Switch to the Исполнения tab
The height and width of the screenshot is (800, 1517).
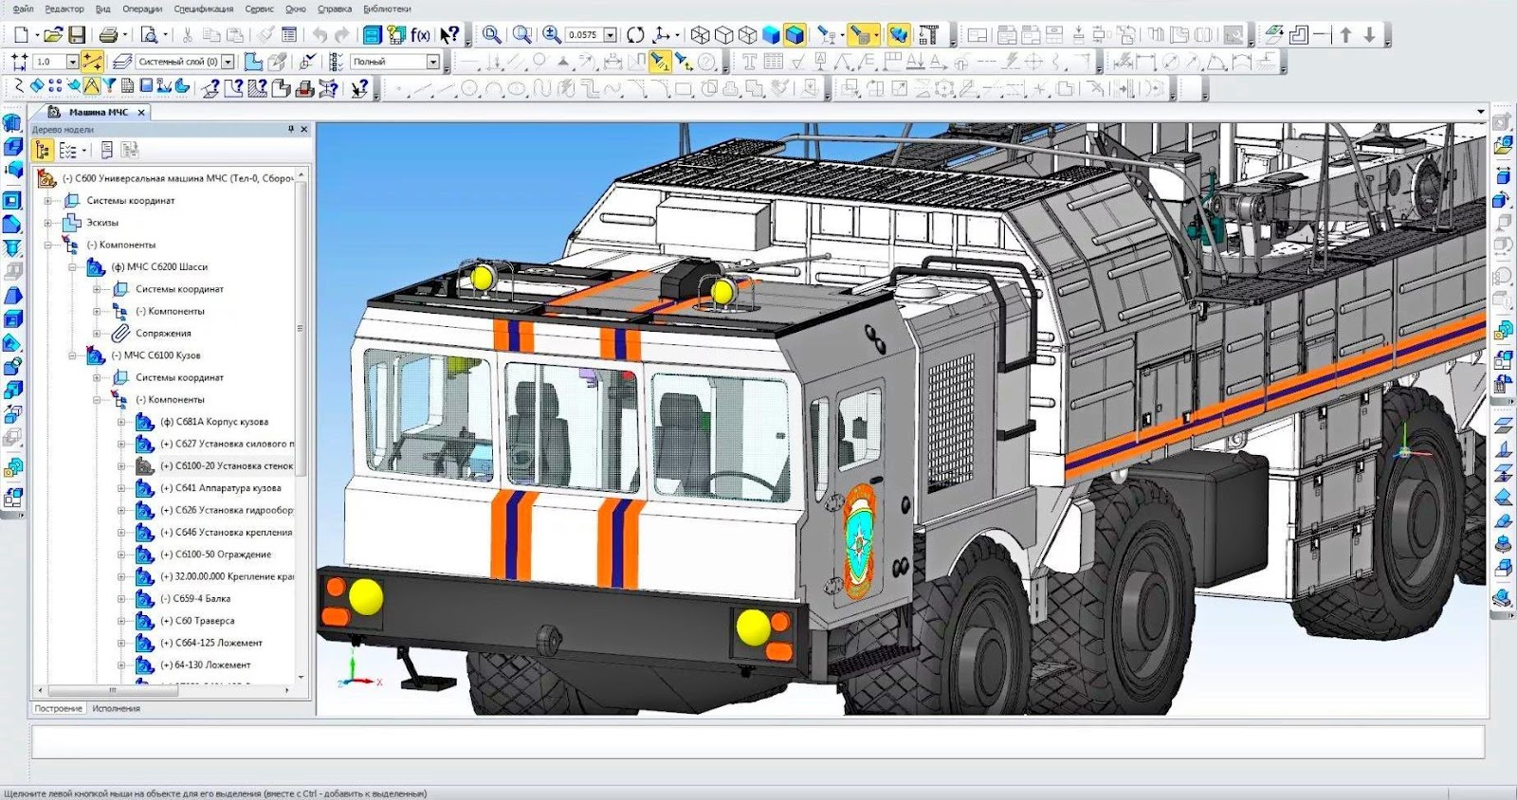coord(117,708)
